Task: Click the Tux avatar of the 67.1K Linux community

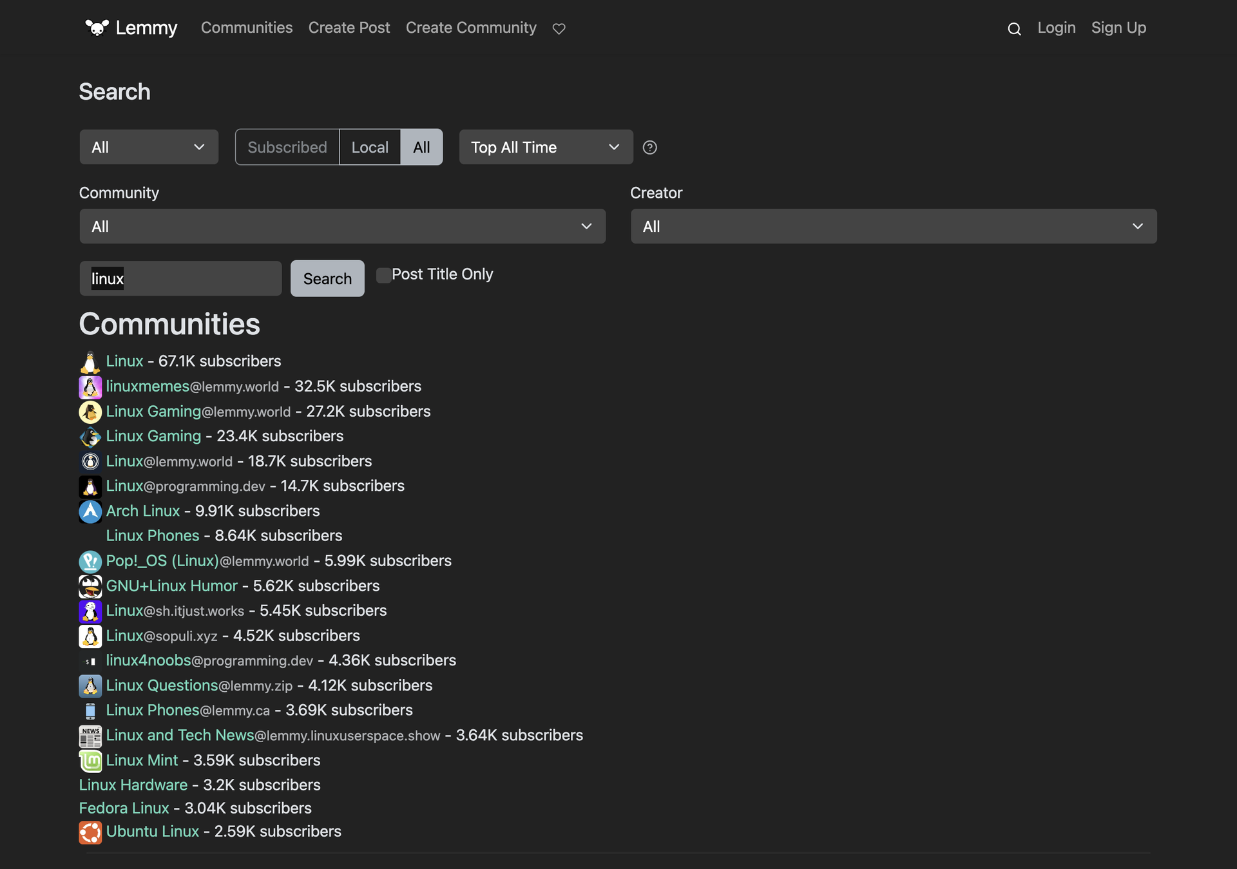Action: tap(90, 362)
